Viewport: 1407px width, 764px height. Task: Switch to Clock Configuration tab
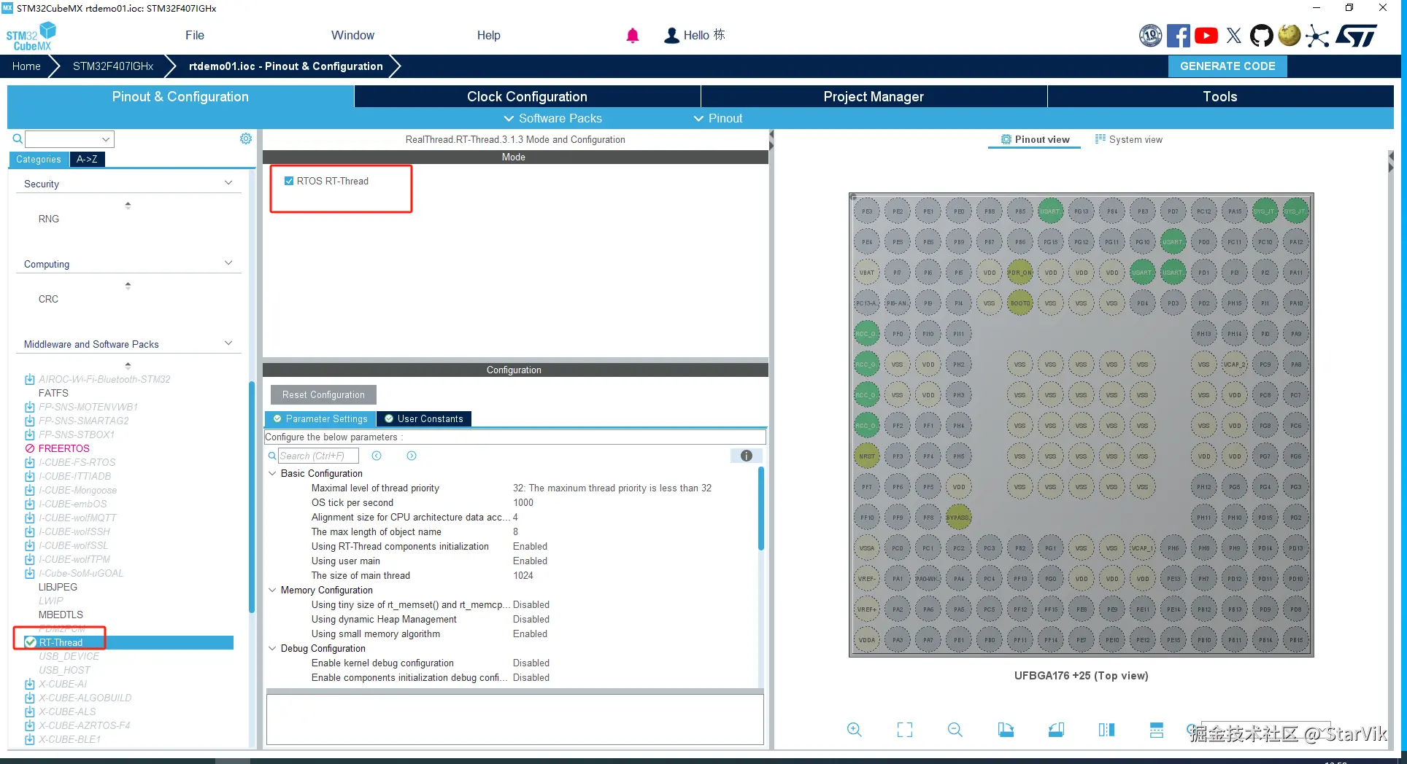click(x=527, y=96)
